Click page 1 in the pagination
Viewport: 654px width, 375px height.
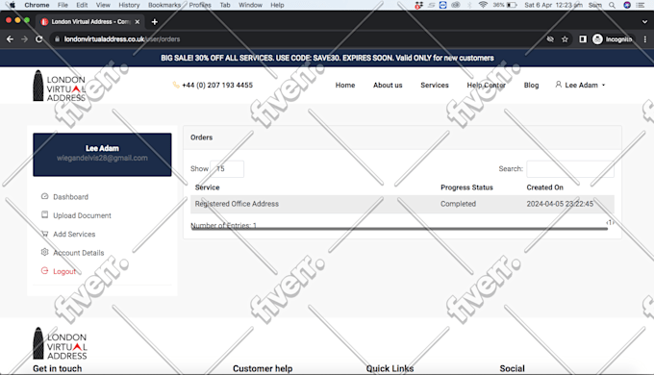point(610,222)
